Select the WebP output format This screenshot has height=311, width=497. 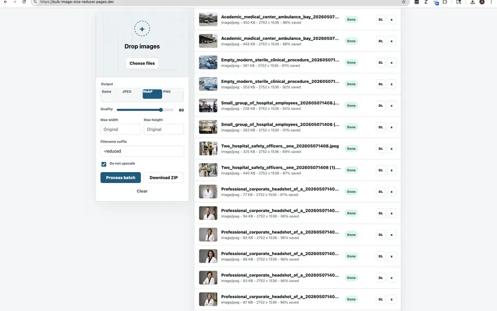(x=152, y=94)
